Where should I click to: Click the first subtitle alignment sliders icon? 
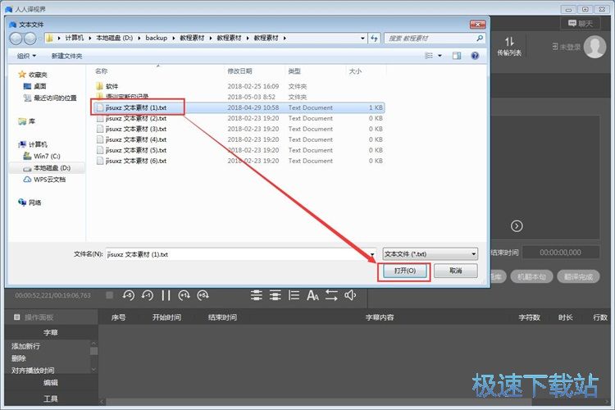pyautogui.click(x=257, y=295)
